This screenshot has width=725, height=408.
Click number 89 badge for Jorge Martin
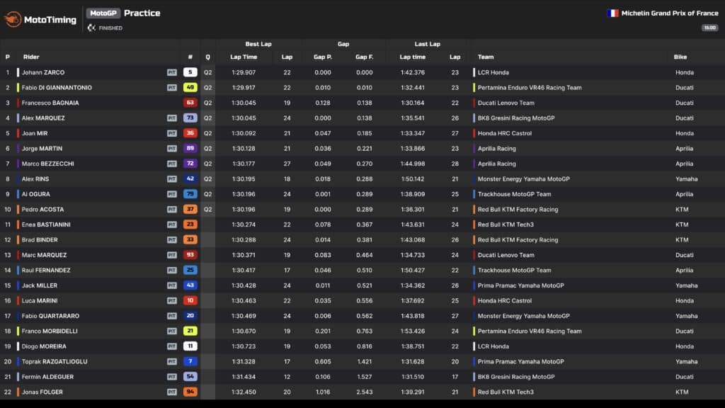[190, 149]
